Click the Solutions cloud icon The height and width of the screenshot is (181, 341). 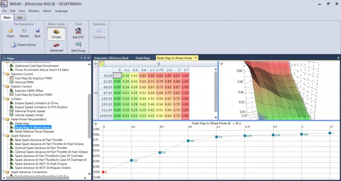[x=99, y=31]
